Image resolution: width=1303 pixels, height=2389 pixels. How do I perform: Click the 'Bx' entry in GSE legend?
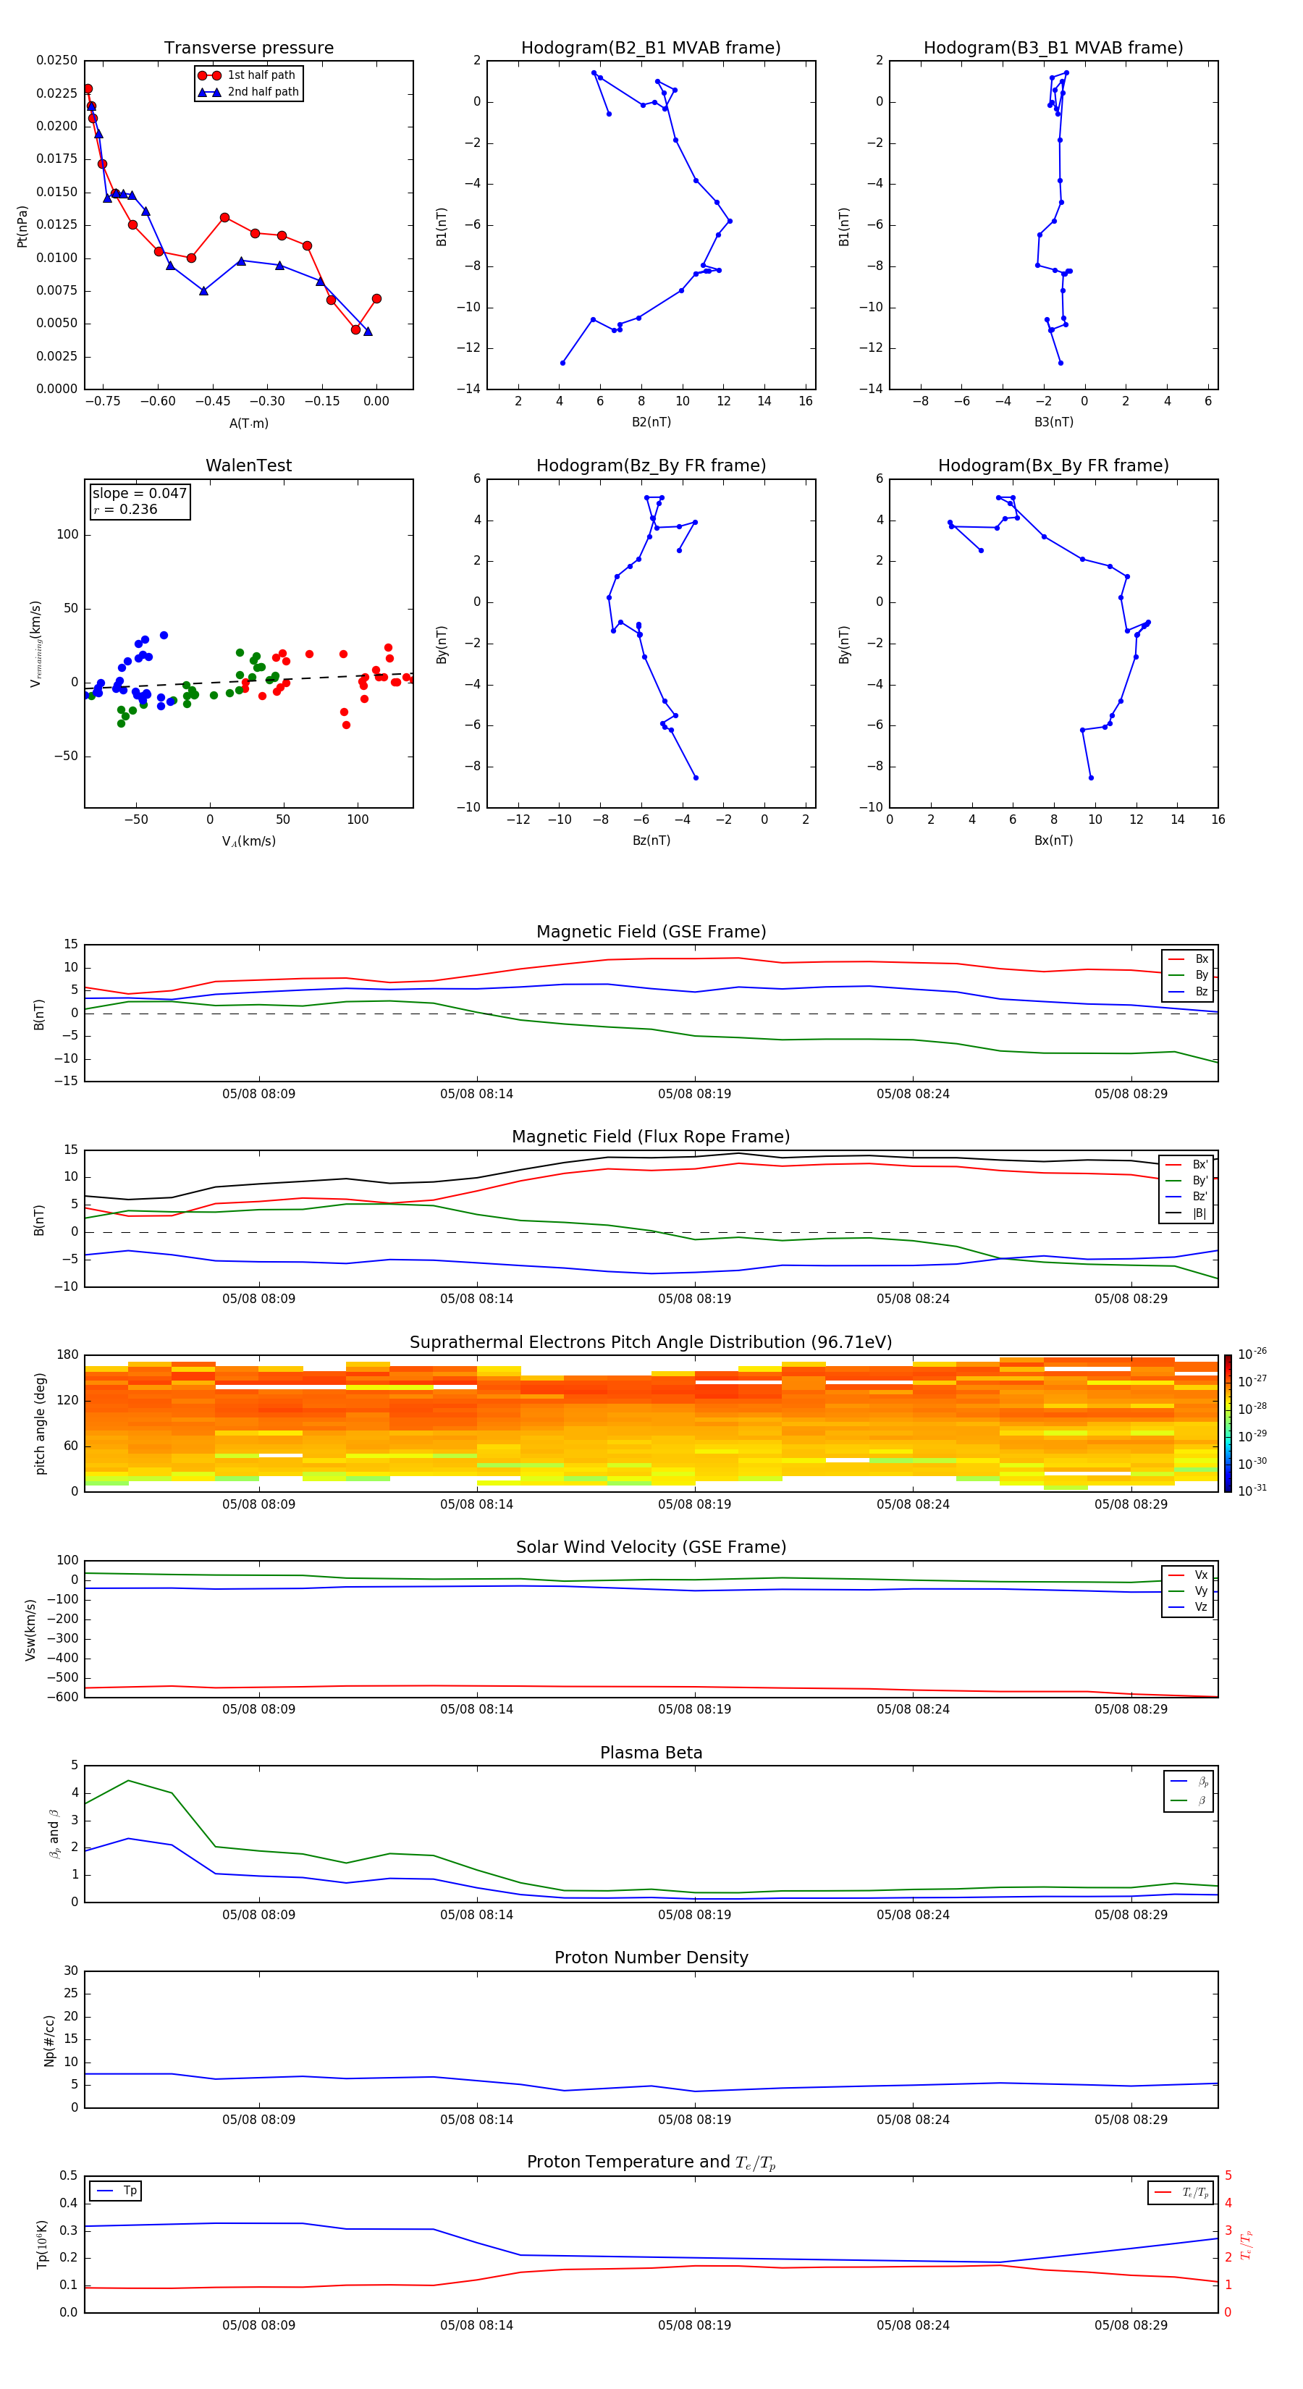[1188, 959]
